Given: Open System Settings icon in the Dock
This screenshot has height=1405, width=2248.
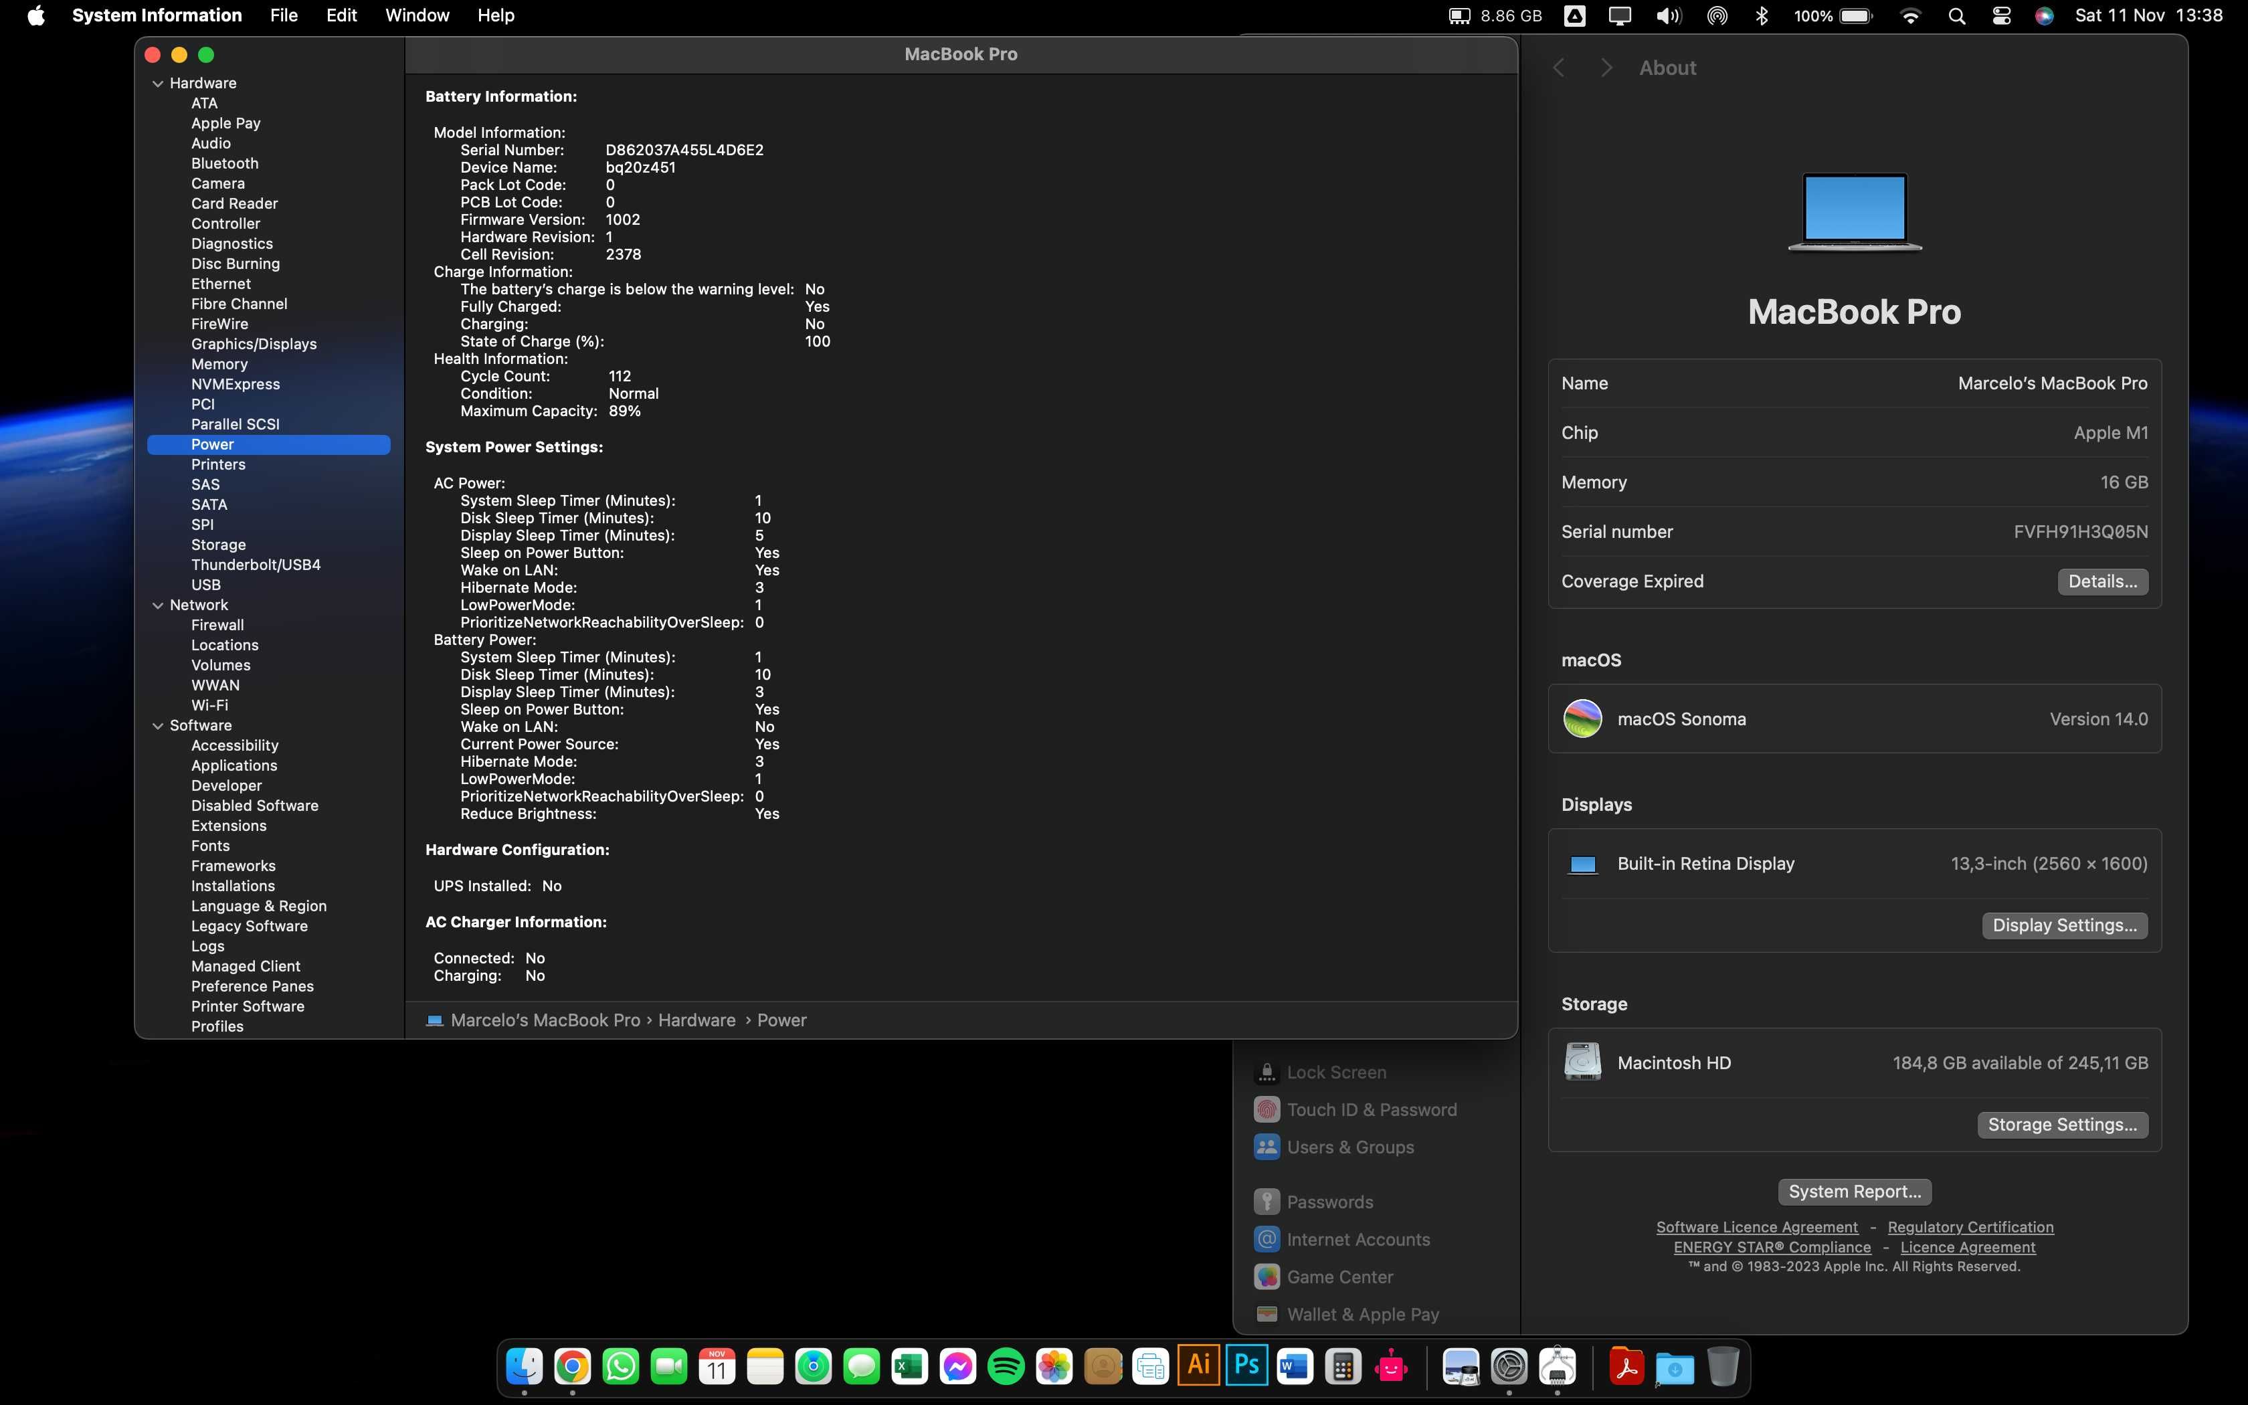Looking at the screenshot, I should click(1509, 1366).
